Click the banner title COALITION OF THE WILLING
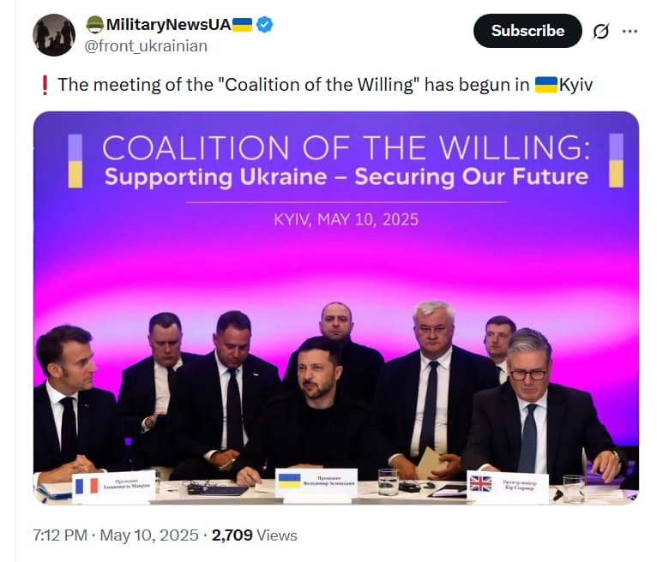Viewport: 657px width, 562px height. (347, 147)
